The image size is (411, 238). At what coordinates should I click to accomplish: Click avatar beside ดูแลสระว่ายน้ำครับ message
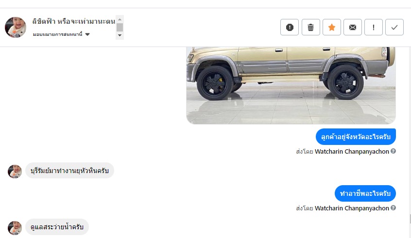click(15, 227)
